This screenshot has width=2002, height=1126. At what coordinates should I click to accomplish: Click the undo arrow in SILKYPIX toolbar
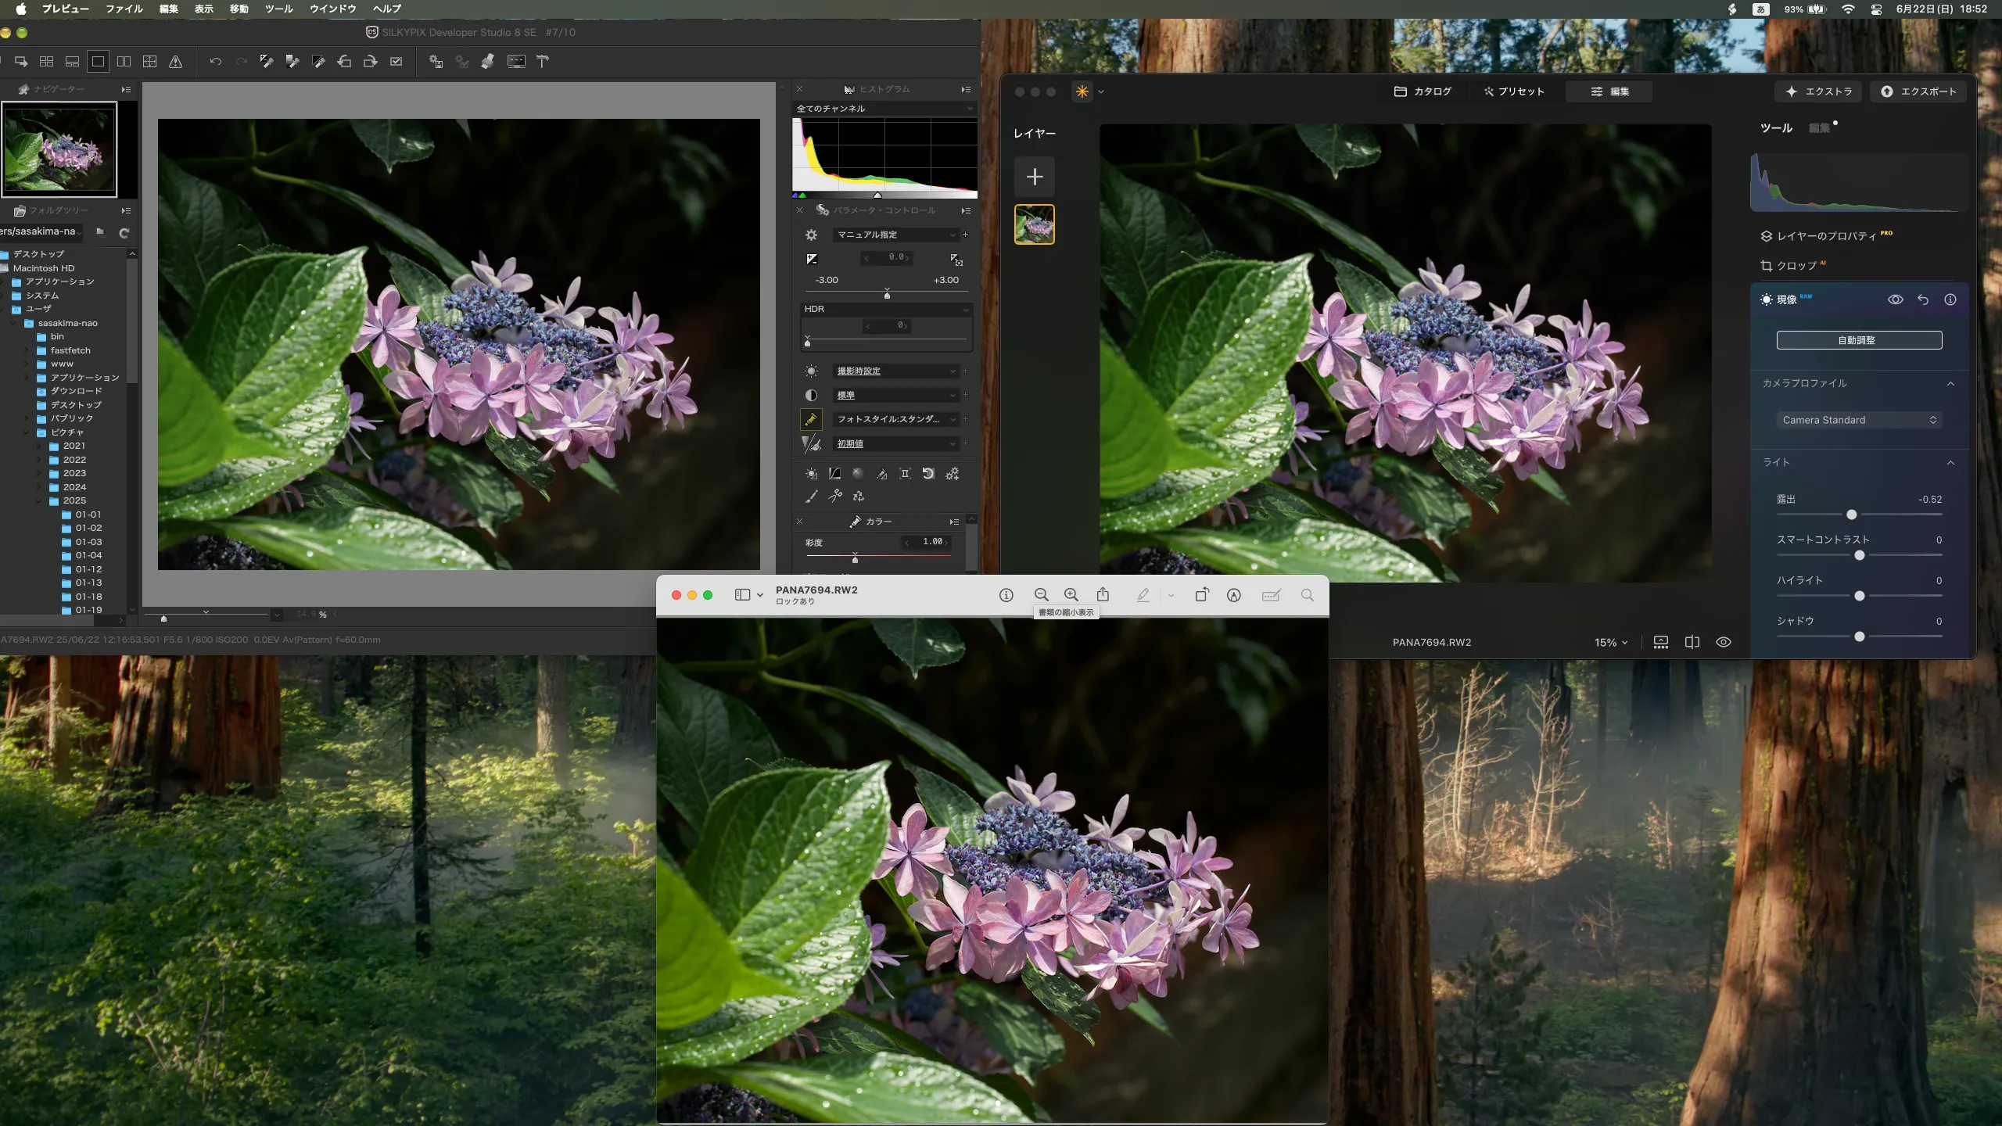[216, 61]
